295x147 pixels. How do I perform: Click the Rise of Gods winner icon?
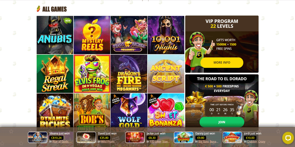38,137
